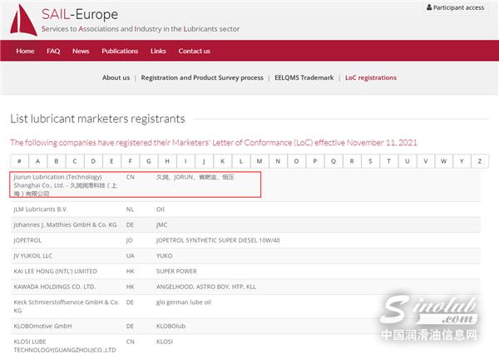Show registrants starting with K
Image resolution: width=499 pixels, height=354 pixels.
pos(222,161)
